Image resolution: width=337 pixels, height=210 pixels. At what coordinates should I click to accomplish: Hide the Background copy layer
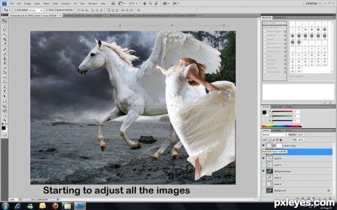click(263, 171)
